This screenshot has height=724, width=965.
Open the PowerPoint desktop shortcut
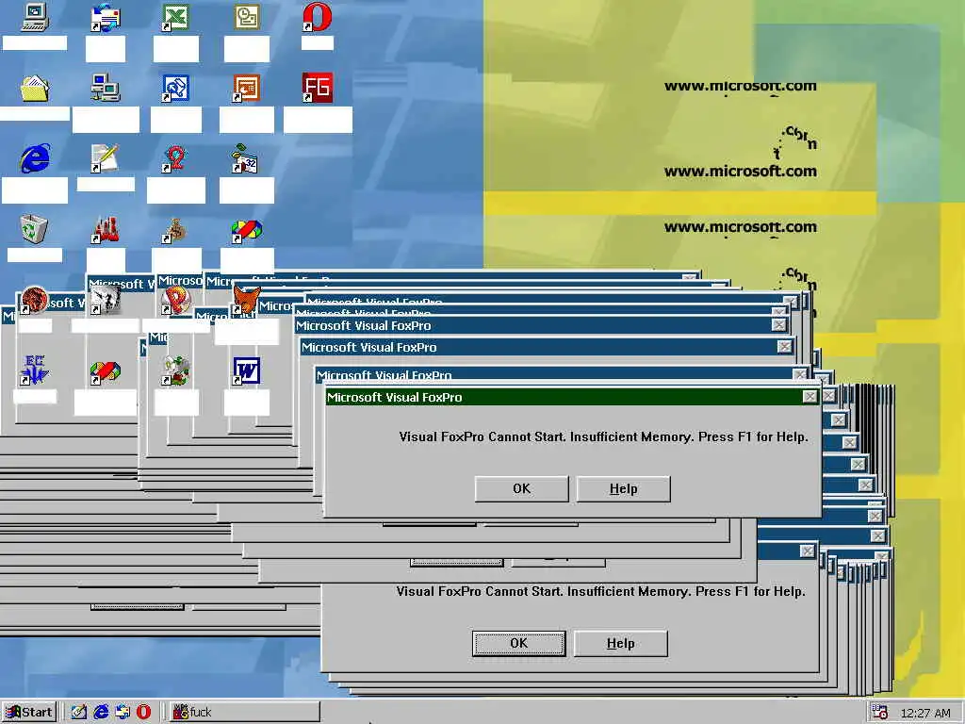click(246, 88)
